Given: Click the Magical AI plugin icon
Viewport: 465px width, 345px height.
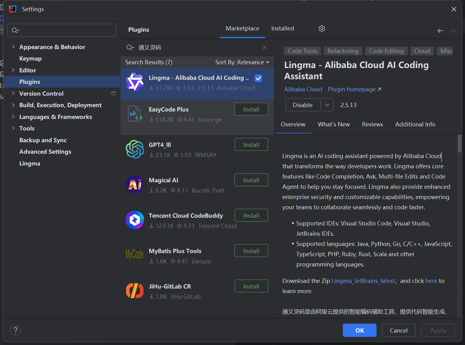Looking at the screenshot, I should pos(135,184).
